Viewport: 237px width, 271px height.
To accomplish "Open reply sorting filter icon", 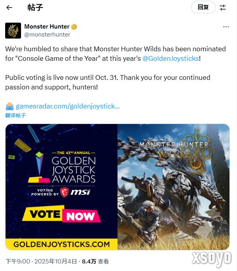I will 223,8.
